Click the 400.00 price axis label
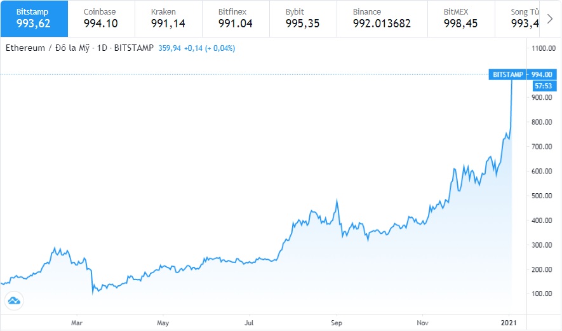The image size is (562, 331). pos(542,220)
